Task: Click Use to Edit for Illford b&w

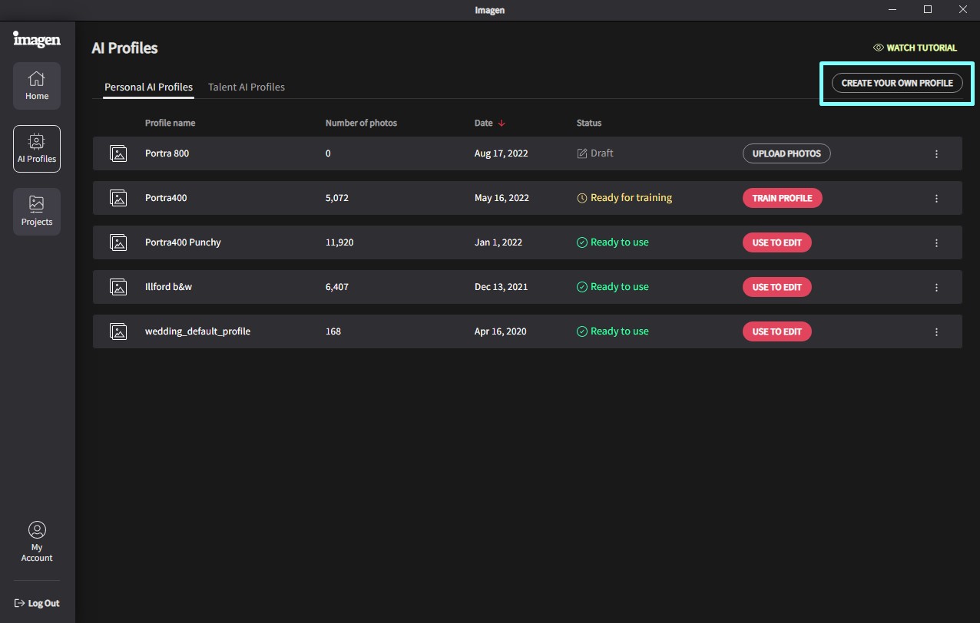Action: tap(776, 287)
